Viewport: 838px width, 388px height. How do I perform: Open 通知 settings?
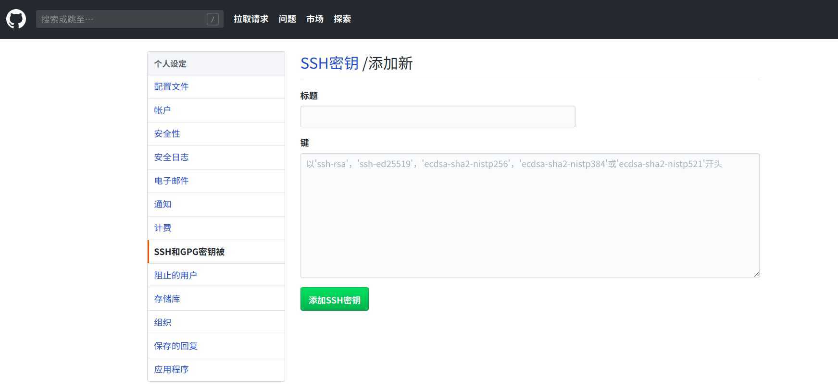pyautogui.click(x=216, y=205)
